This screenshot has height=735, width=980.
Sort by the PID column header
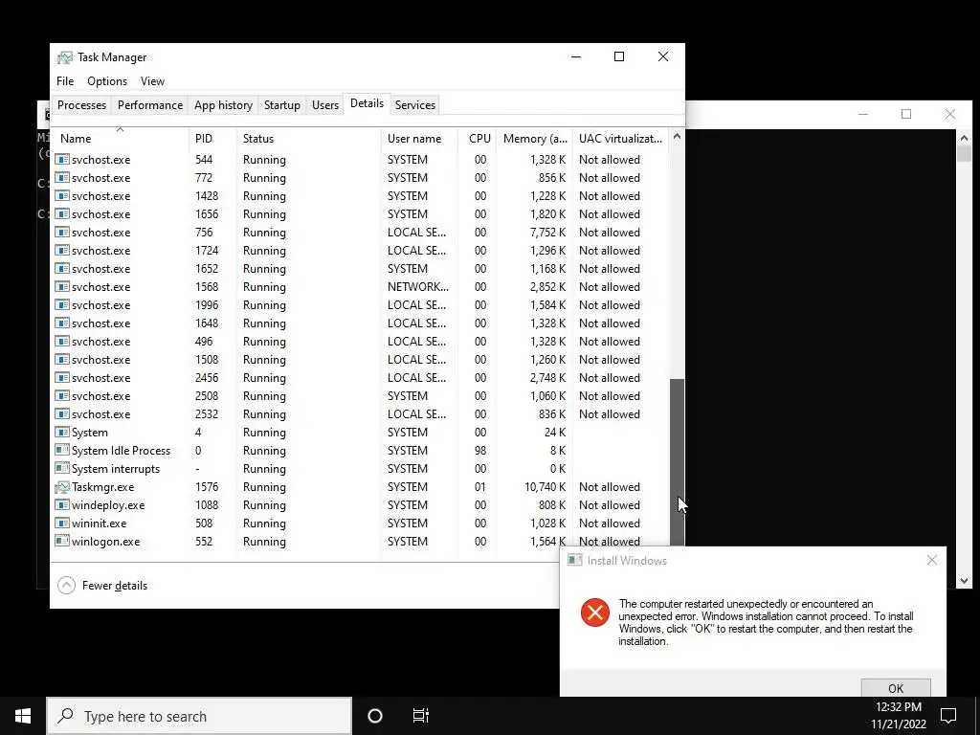(213, 138)
